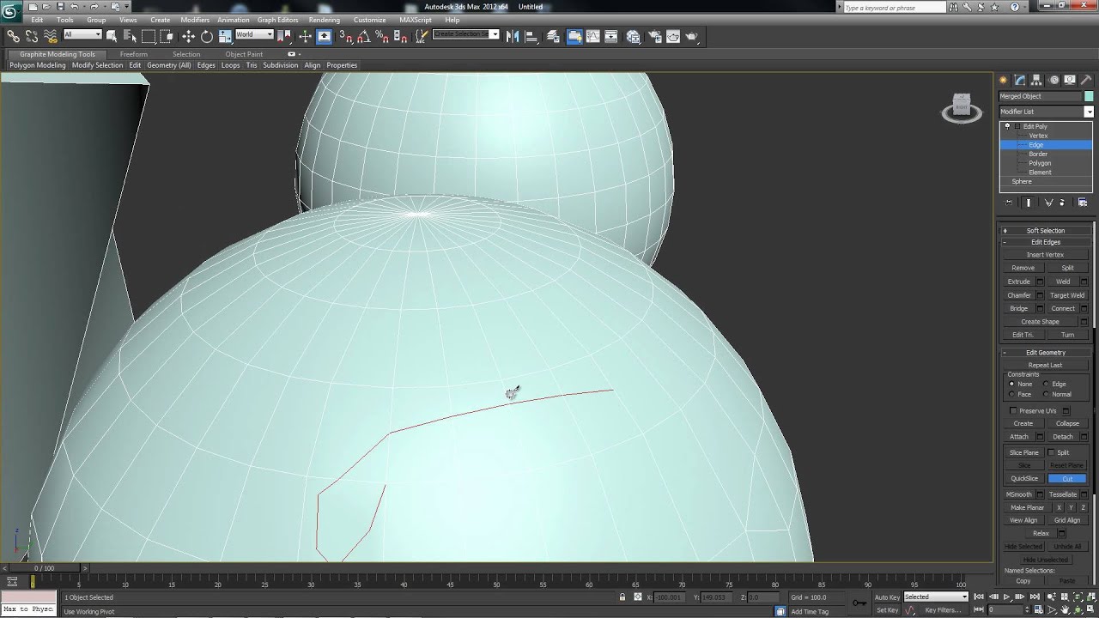
Task: Activate Bind to Space Warp tool
Action: click(50, 36)
